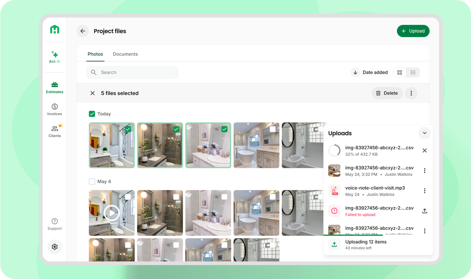
Task: Click the 'May 4' section label
Action: click(x=104, y=182)
